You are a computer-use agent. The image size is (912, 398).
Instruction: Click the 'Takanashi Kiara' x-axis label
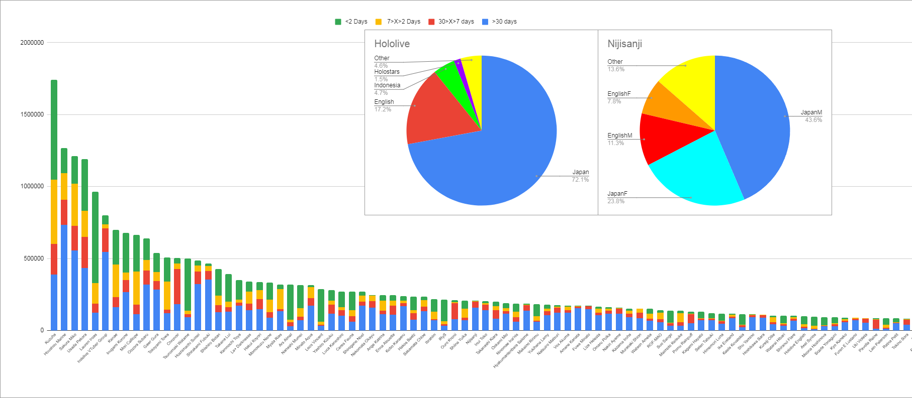[486, 344]
